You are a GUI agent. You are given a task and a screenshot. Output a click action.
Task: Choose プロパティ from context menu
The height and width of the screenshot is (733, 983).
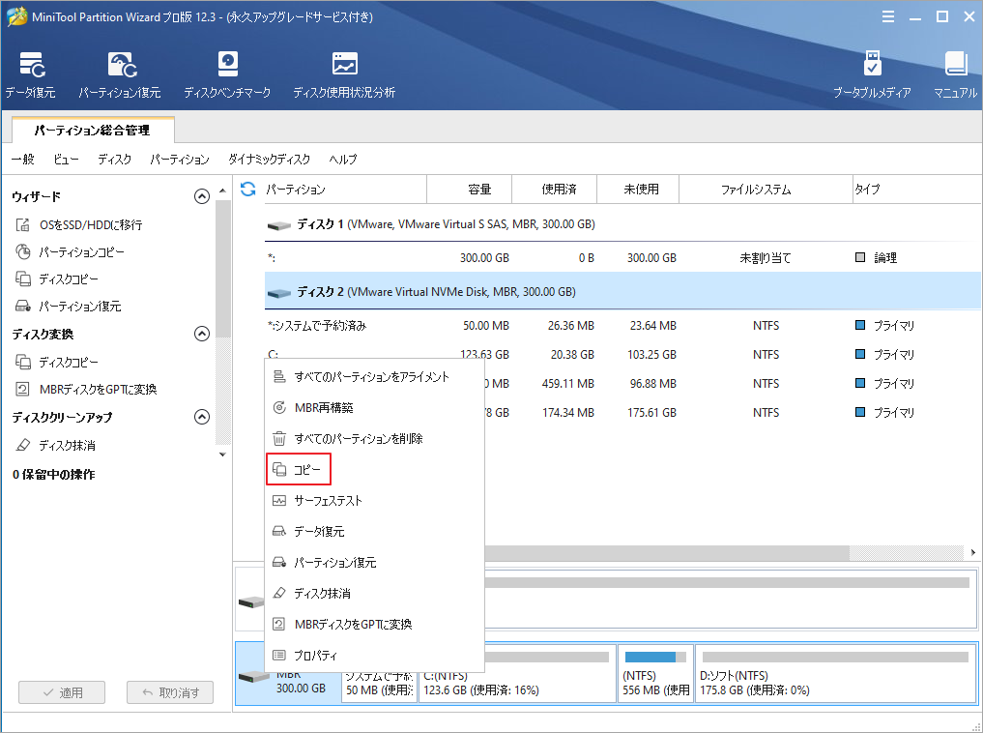click(x=374, y=656)
